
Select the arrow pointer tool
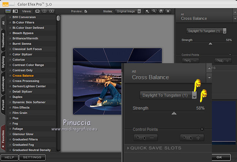(x=147, y=11)
